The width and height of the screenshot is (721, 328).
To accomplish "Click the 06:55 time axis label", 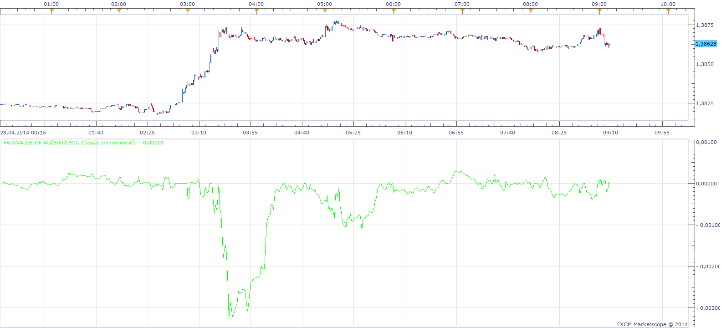I will tap(456, 133).
